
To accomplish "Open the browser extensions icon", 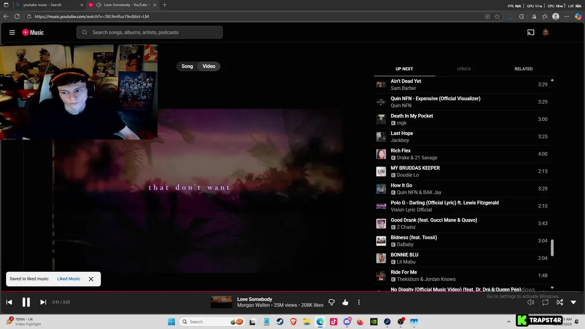I will tap(521, 16).
